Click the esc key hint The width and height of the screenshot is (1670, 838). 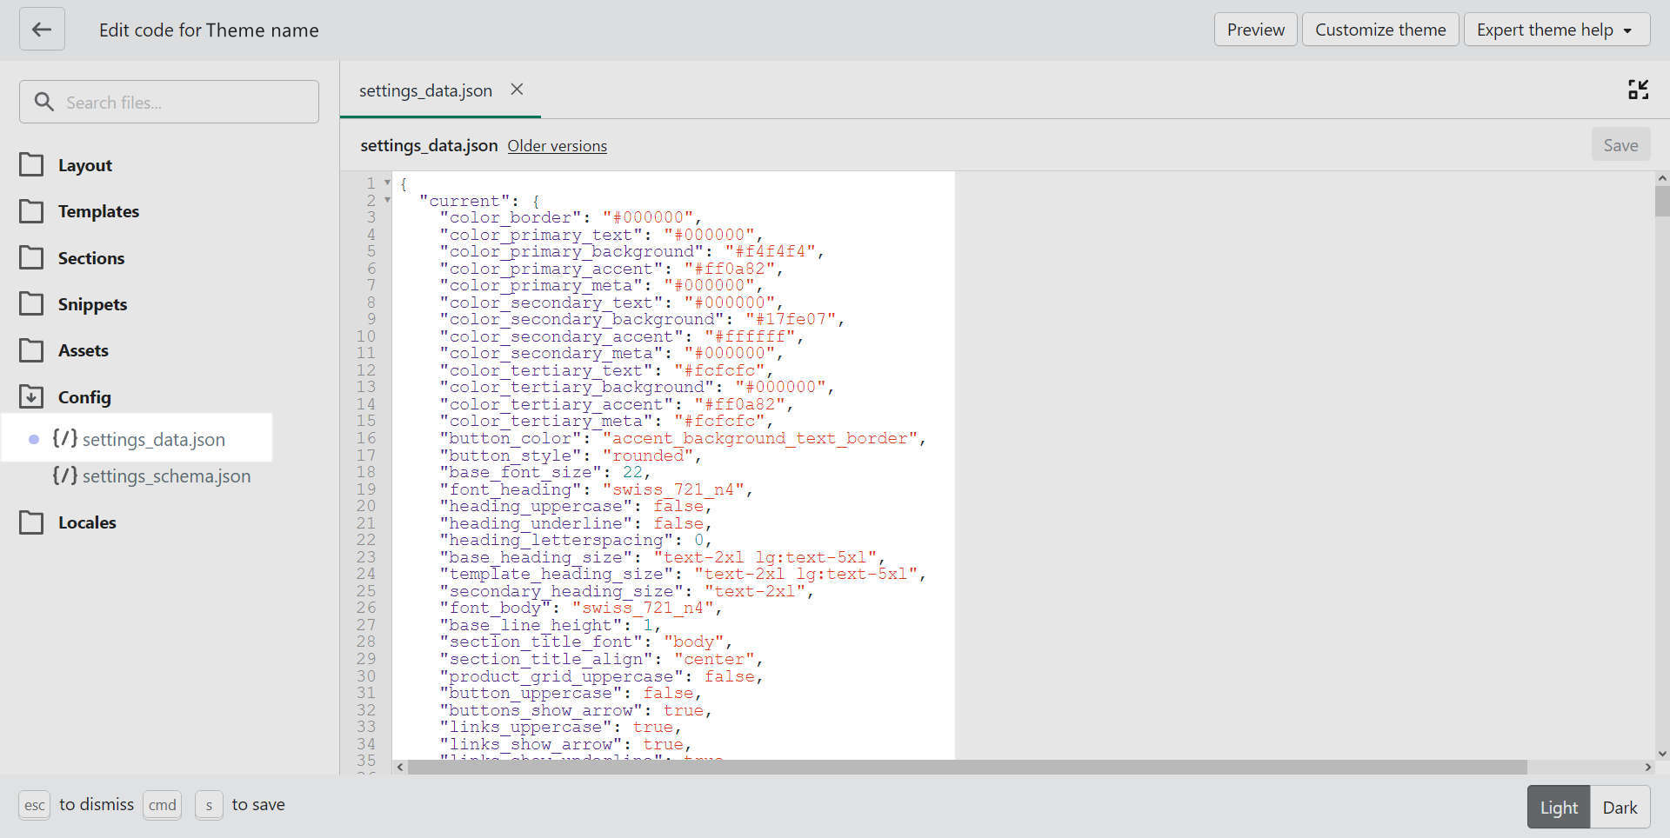[x=34, y=805]
